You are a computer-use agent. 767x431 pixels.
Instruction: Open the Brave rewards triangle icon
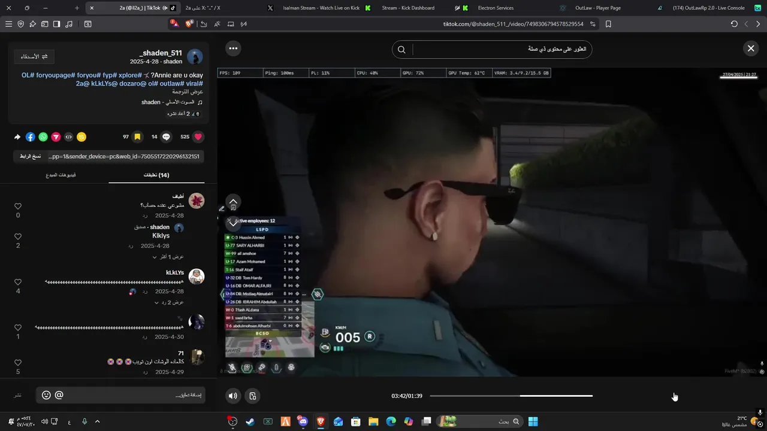point(174,24)
